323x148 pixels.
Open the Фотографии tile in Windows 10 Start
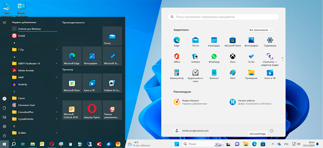pyautogui.click(x=92, y=56)
